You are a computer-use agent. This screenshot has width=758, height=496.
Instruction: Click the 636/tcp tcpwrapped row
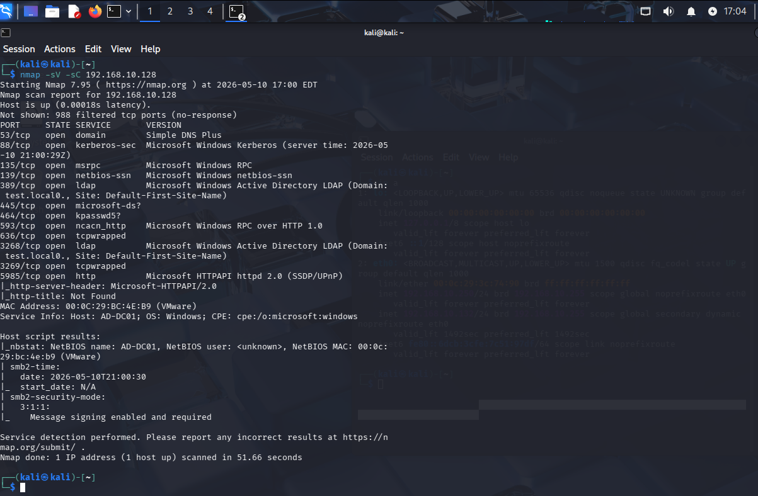(63, 236)
